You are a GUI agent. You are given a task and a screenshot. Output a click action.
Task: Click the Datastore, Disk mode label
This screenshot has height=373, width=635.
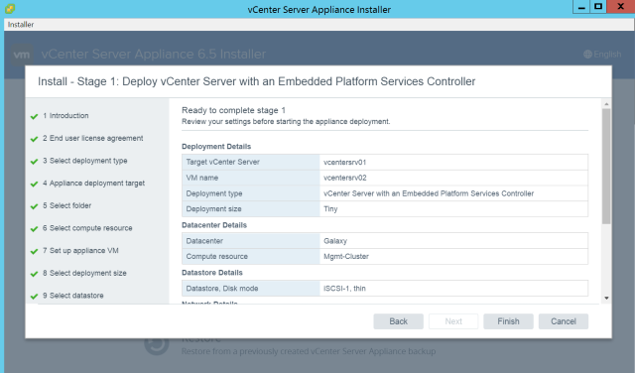(x=222, y=289)
